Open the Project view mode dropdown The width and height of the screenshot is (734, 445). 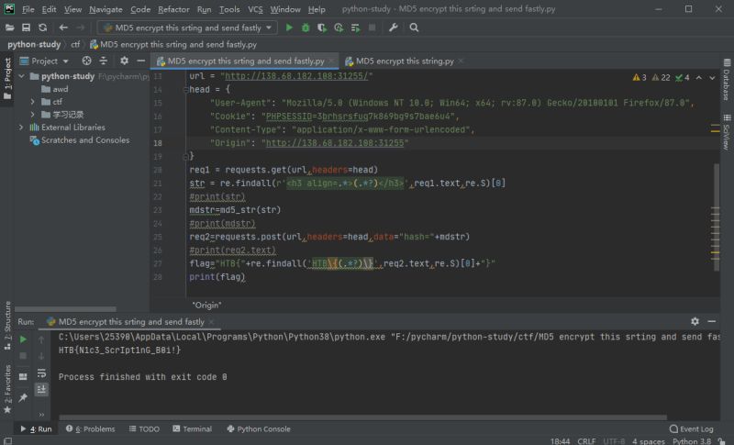coord(65,61)
